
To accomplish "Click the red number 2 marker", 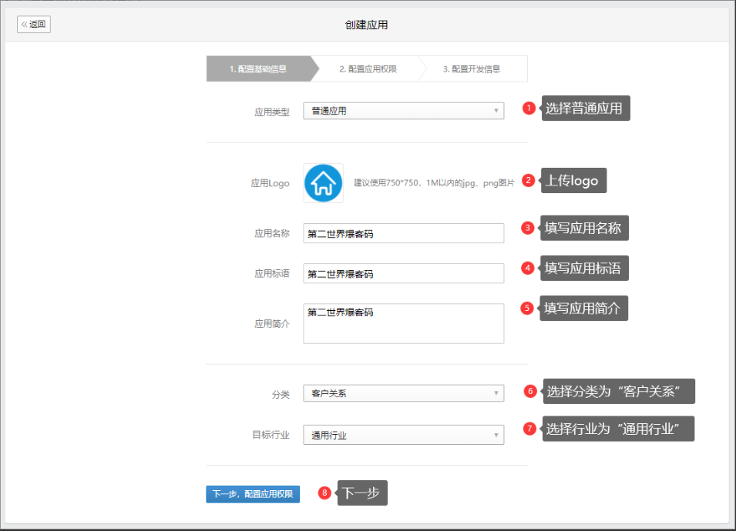I will pyautogui.click(x=528, y=181).
